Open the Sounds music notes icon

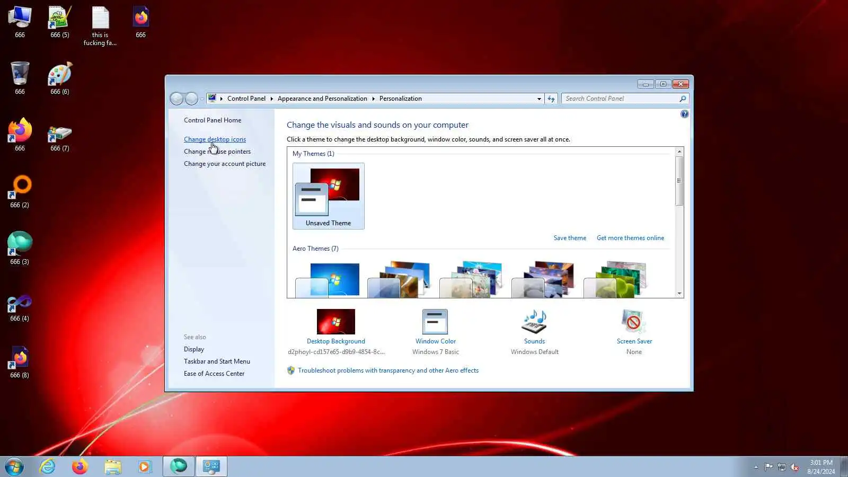point(534,322)
